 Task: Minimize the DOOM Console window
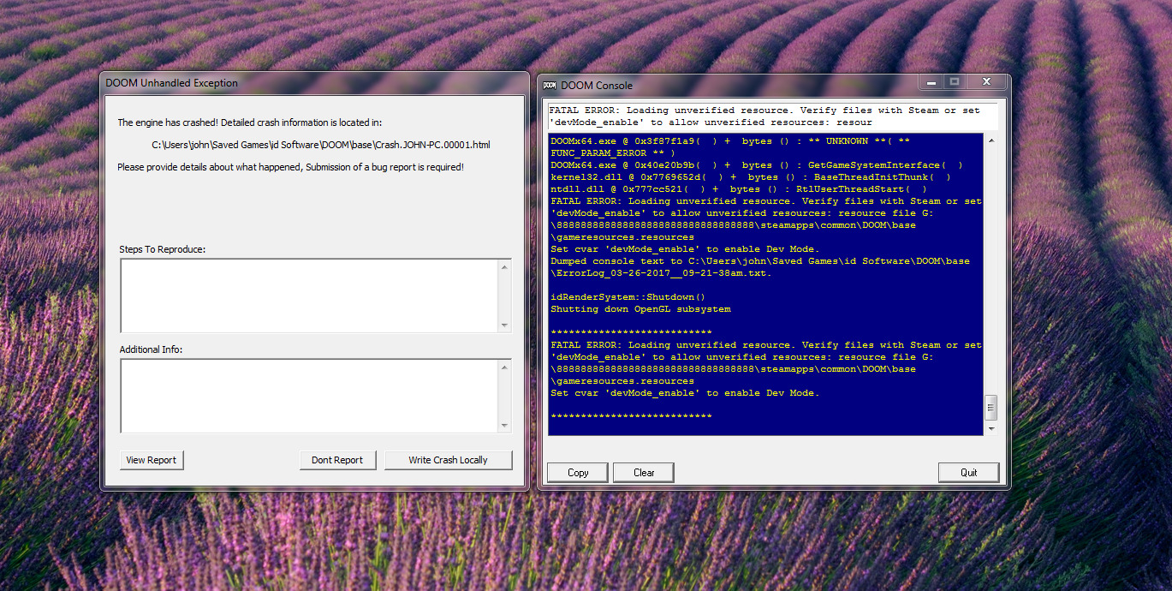931,82
